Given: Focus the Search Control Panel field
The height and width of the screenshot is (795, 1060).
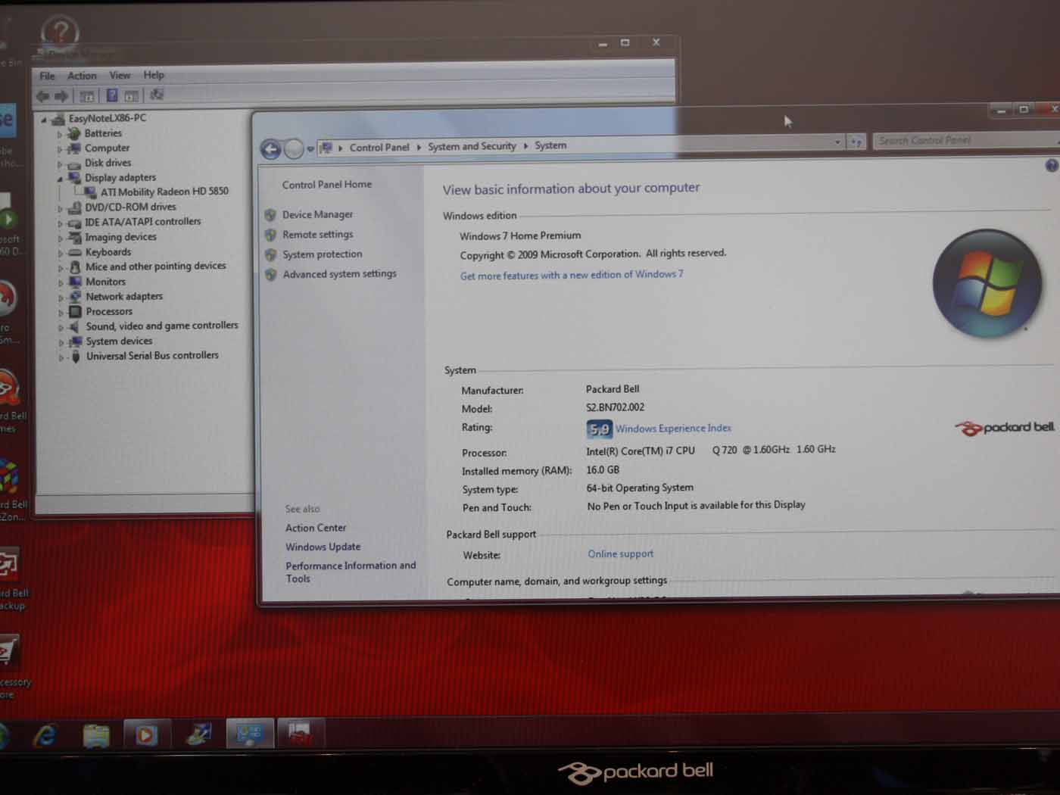Looking at the screenshot, I should tap(965, 140).
